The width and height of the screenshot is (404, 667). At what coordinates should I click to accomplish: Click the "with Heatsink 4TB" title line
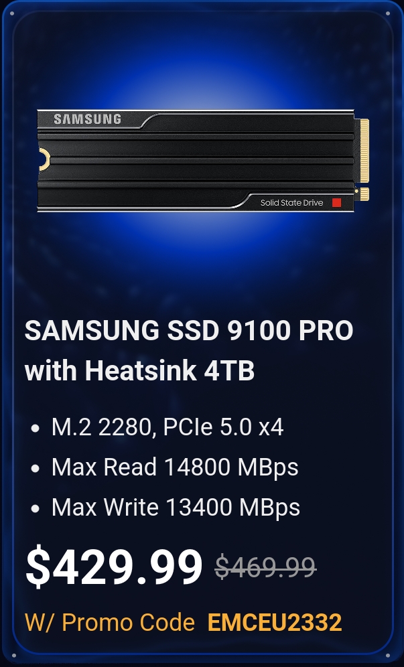139,370
